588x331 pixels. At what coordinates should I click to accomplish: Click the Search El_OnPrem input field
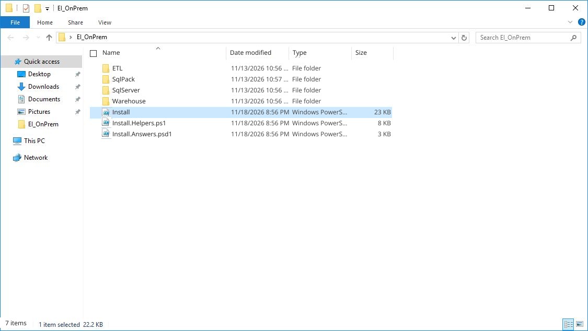(x=523, y=38)
